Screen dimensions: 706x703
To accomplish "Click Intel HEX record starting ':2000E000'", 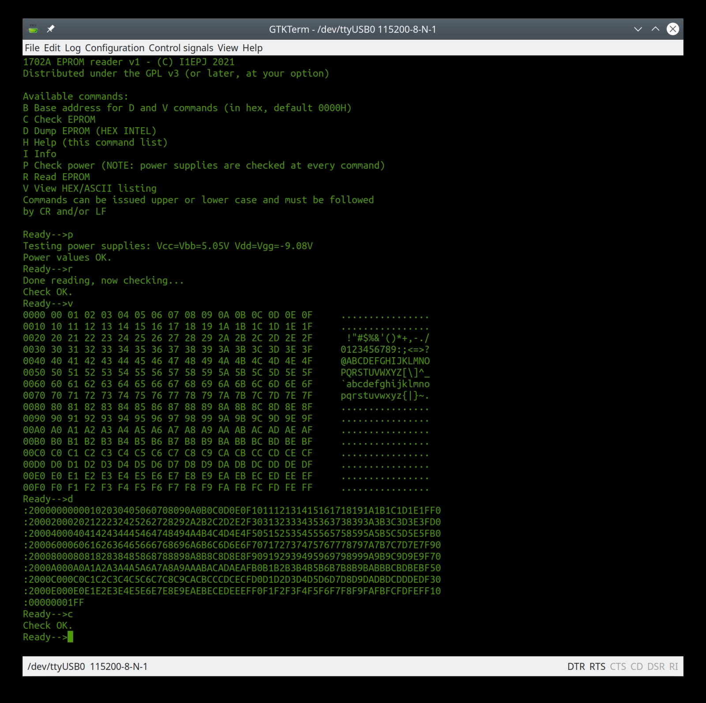I will pos(232,590).
